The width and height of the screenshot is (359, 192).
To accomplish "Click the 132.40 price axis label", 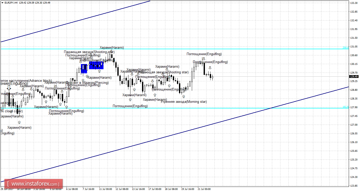I will 354,21.
